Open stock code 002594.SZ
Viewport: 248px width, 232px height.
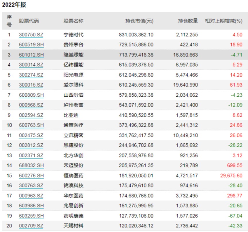pos(31,115)
